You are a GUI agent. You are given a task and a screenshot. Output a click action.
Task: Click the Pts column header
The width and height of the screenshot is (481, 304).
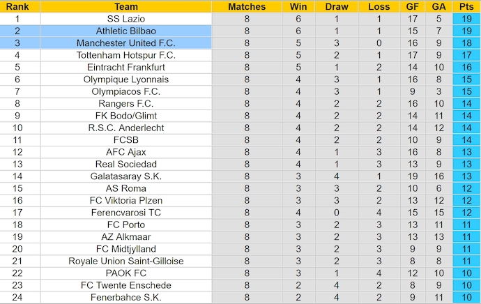click(464, 6)
